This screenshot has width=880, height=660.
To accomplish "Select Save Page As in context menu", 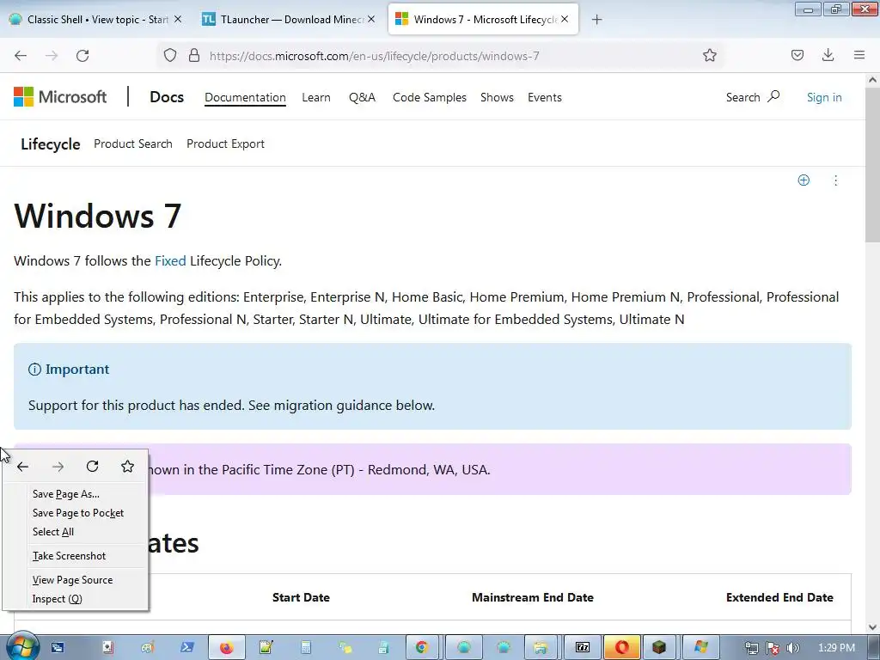I will [x=65, y=494].
